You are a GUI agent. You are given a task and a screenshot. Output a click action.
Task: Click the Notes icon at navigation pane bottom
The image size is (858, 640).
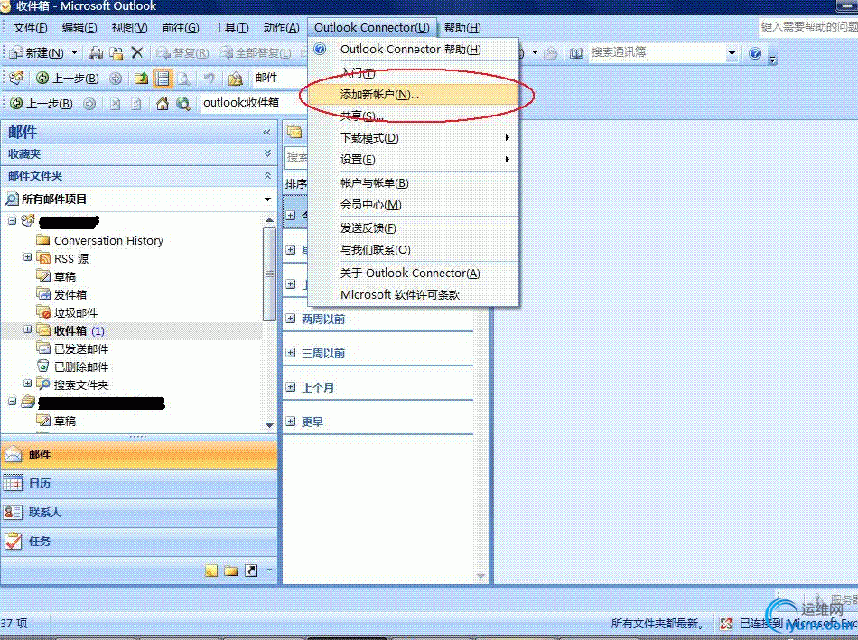211,570
